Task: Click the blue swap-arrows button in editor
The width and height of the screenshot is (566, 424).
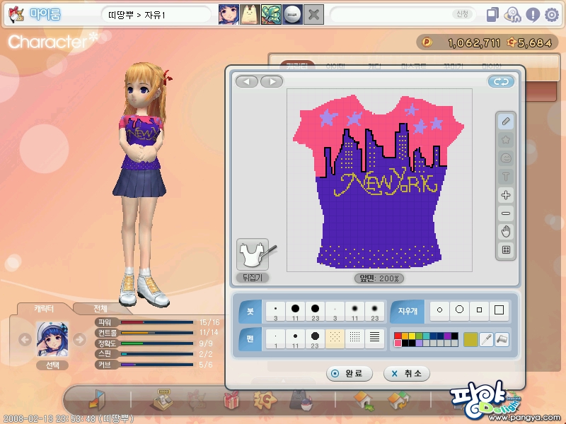Action: tap(501, 82)
